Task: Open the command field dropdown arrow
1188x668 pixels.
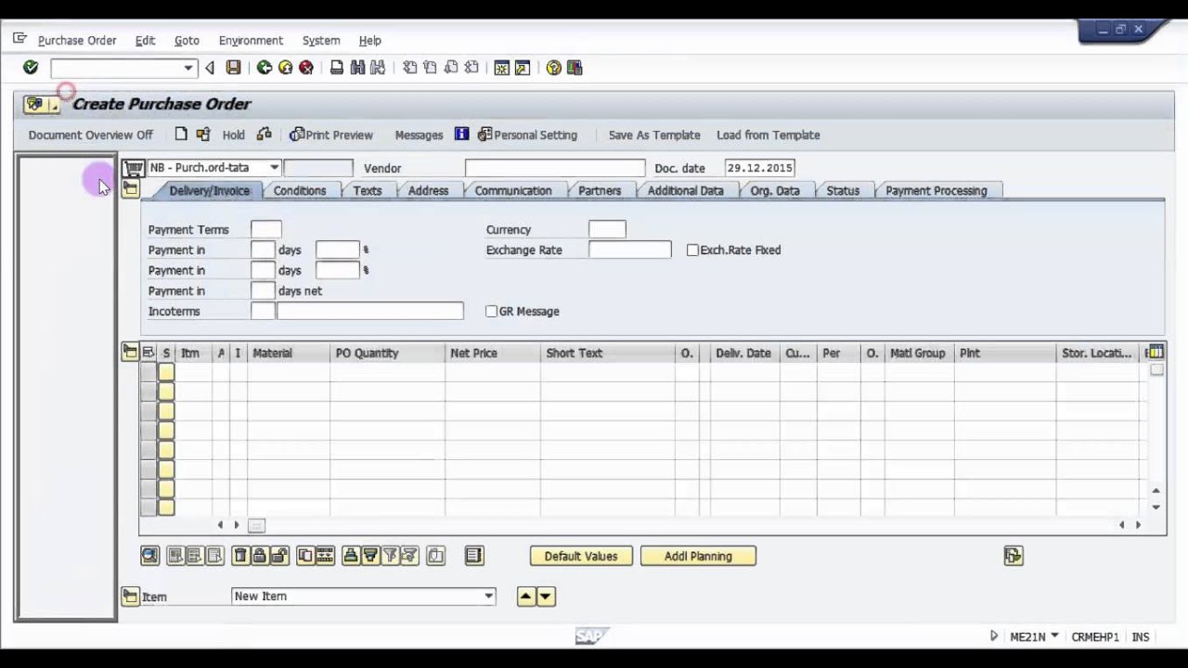Action: [188, 68]
